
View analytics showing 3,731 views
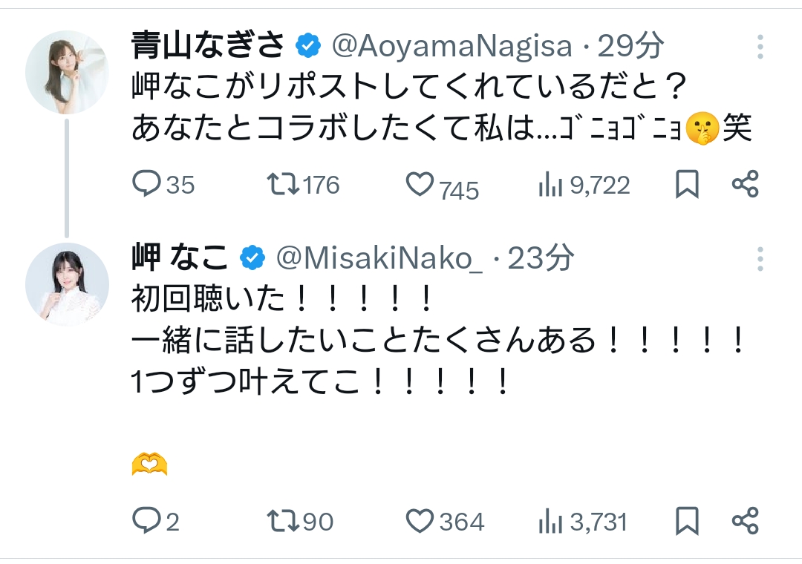tap(550, 522)
